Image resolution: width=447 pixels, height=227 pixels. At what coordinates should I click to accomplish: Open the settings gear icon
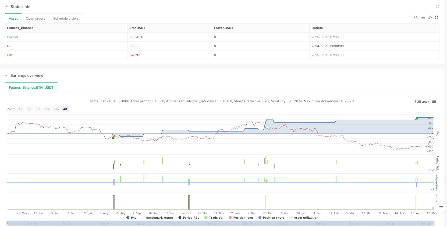437,17
